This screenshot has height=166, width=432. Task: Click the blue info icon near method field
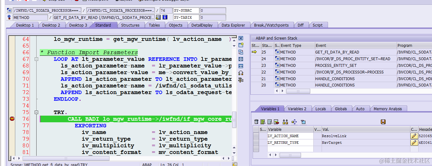(165, 17)
